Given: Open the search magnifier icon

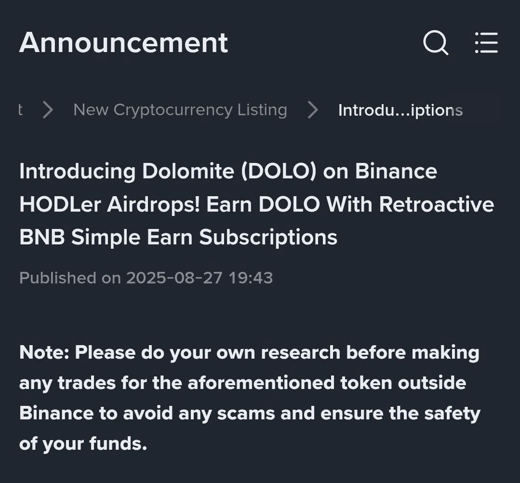Looking at the screenshot, I should (436, 42).
